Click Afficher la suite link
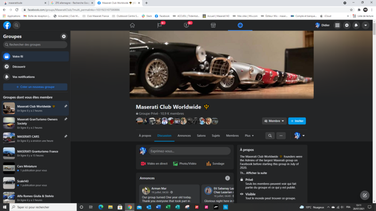Screen dimensions: 376x211 coord(256,173)
